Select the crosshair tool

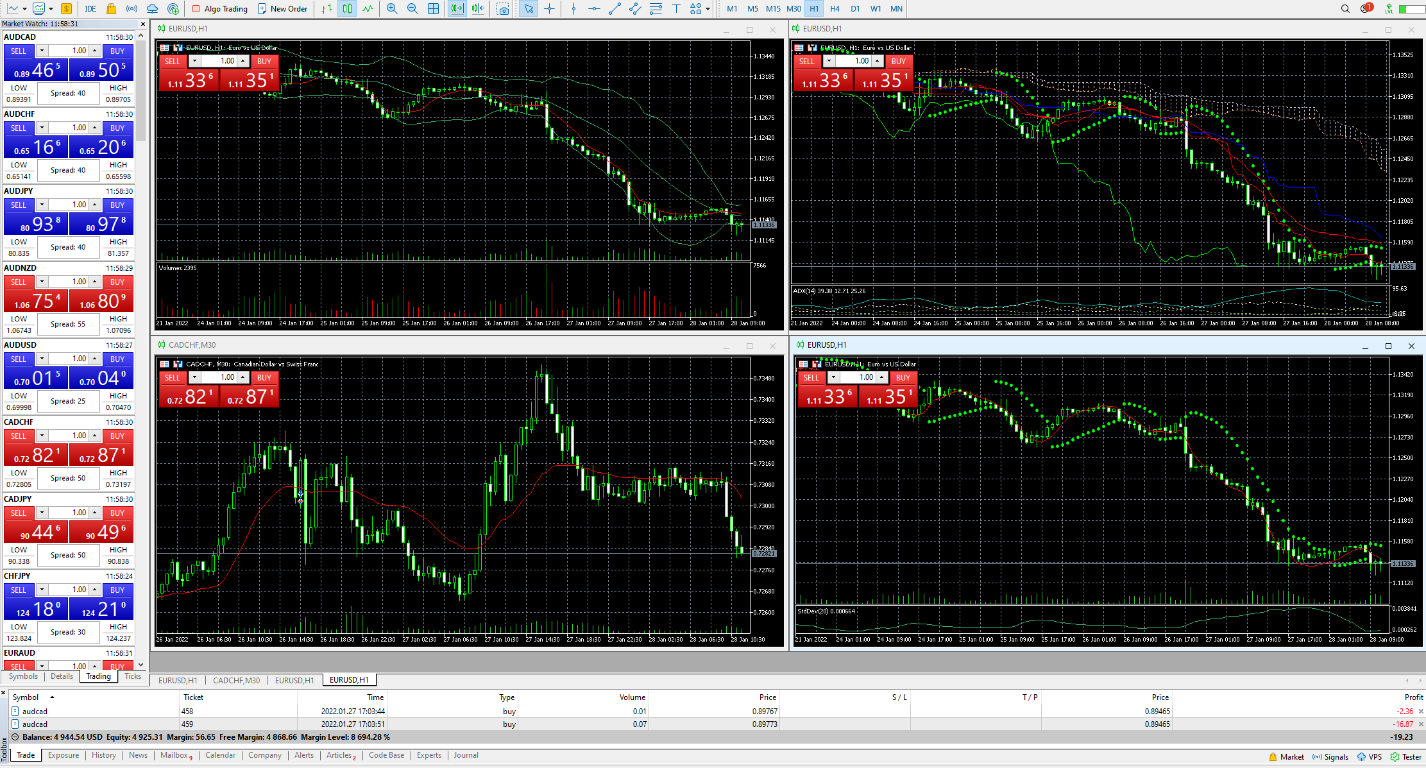[x=550, y=9]
